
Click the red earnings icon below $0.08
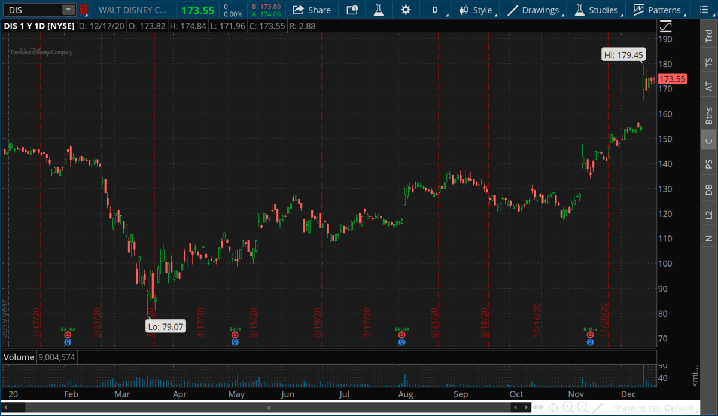(401, 336)
